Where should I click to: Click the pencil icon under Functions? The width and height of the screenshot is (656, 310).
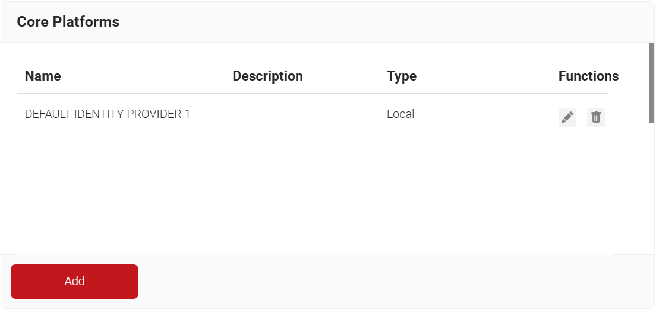(x=567, y=117)
